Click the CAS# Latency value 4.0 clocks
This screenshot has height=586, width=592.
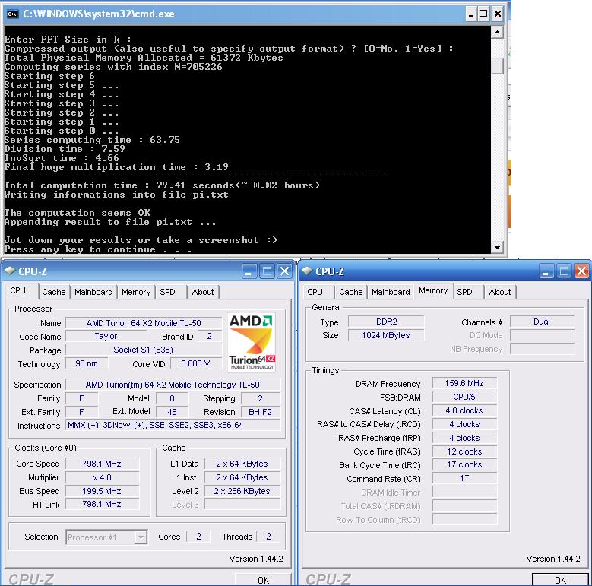pos(464,410)
